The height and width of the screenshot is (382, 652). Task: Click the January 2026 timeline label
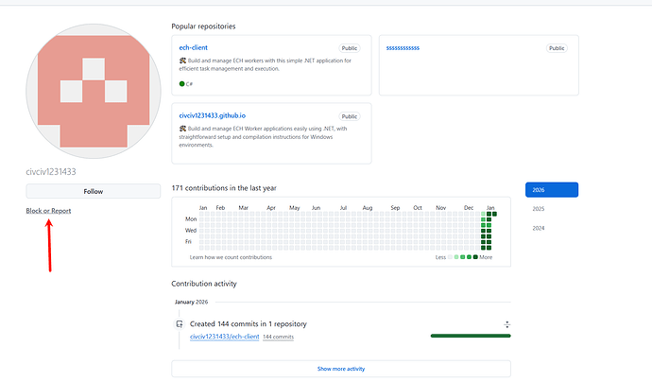191,303
